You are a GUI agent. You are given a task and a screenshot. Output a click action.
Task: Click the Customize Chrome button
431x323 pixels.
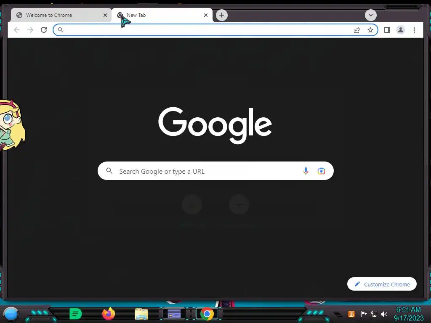(x=382, y=284)
